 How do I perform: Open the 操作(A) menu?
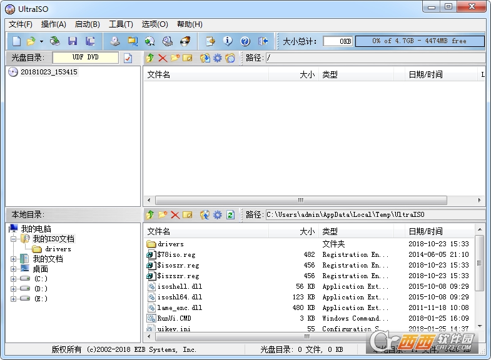[54, 24]
